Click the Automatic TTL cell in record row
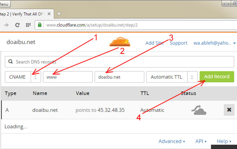This screenshot has width=237, height=149. point(152,110)
